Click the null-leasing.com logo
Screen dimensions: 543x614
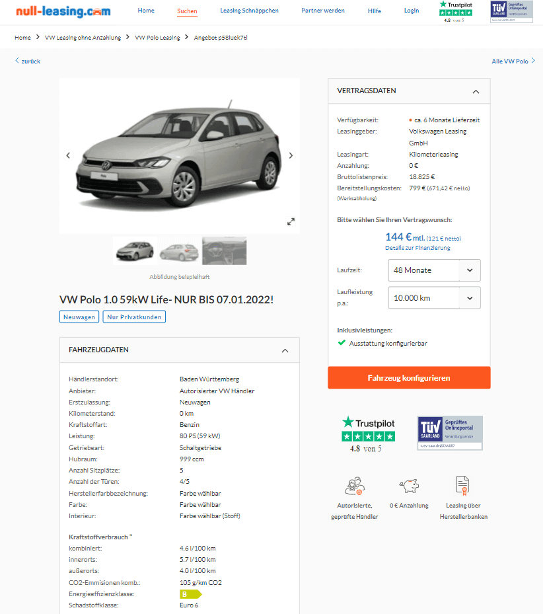[x=63, y=11]
